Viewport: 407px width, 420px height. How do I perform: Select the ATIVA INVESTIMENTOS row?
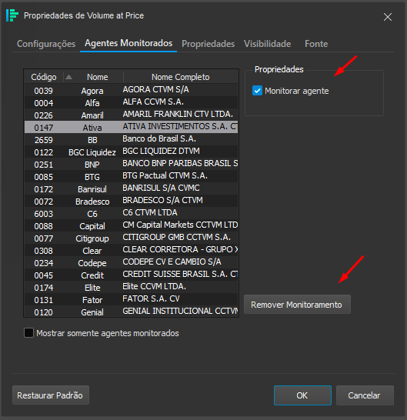pos(132,127)
